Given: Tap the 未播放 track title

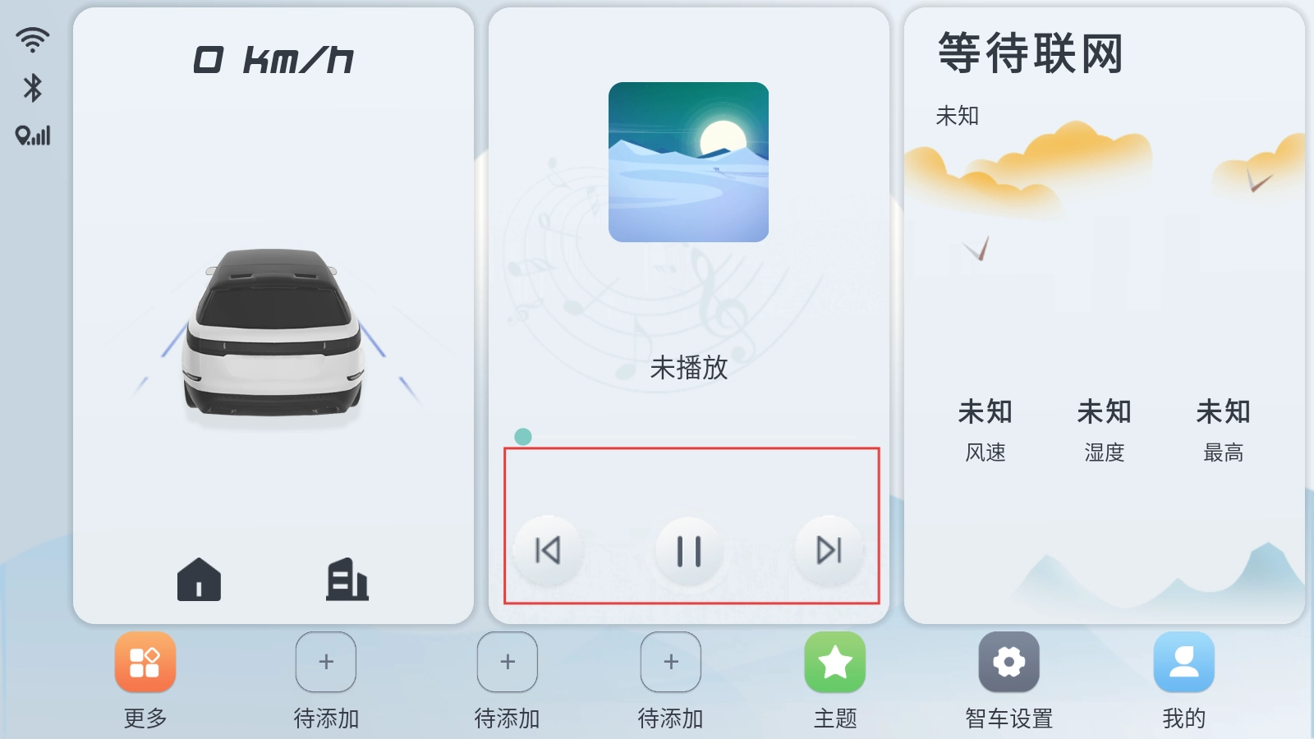Looking at the screenshot, I should point(689,367).
